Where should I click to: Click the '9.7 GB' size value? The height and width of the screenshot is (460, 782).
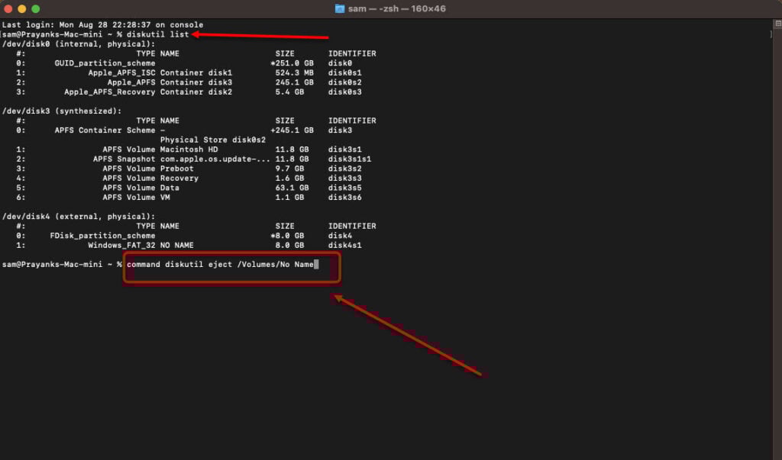[x=289, y=169]
